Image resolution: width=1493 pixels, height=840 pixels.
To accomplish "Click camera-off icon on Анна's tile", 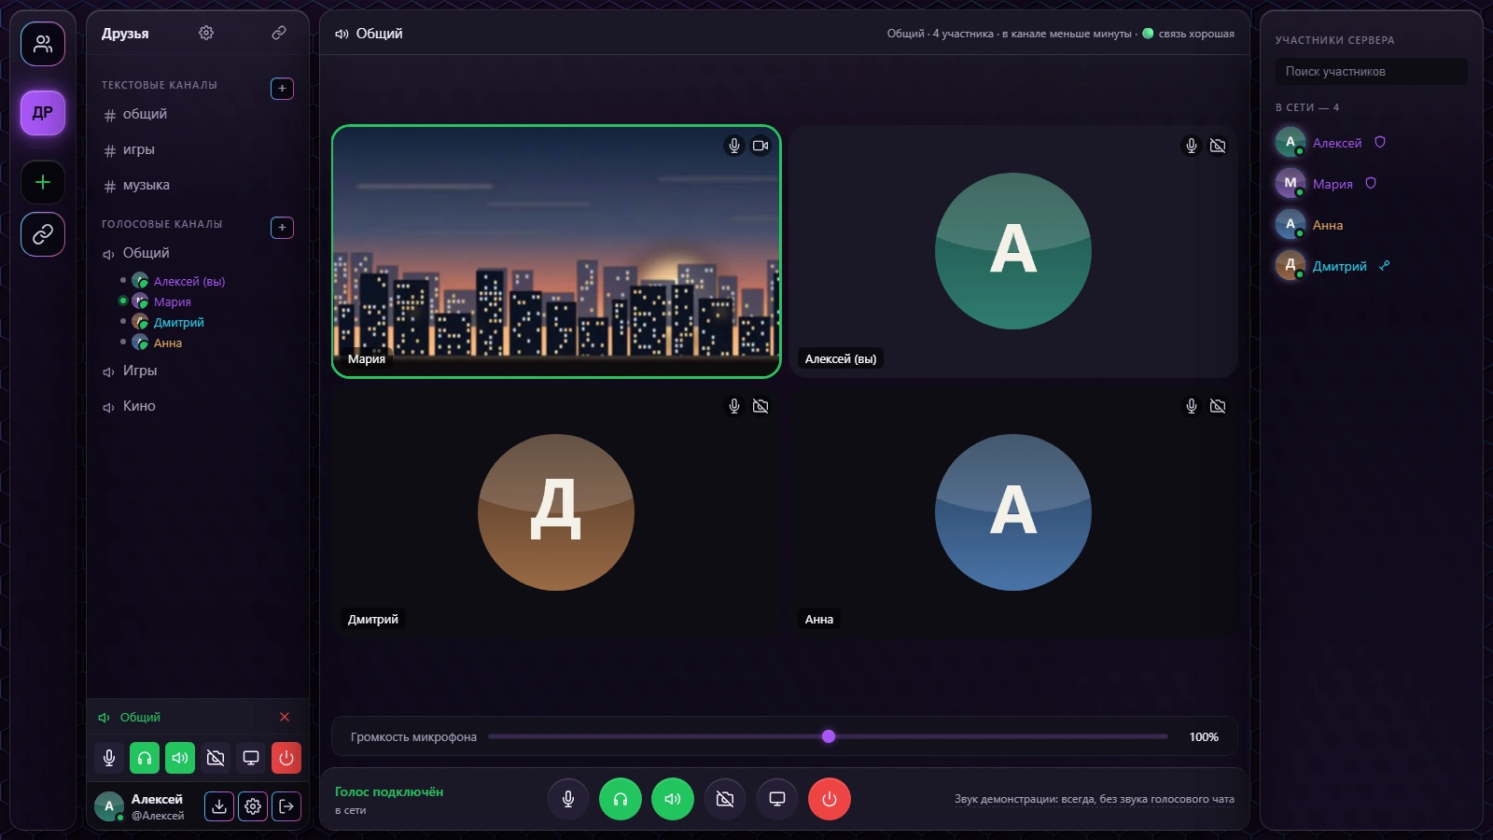I will tap(1218, 406).
